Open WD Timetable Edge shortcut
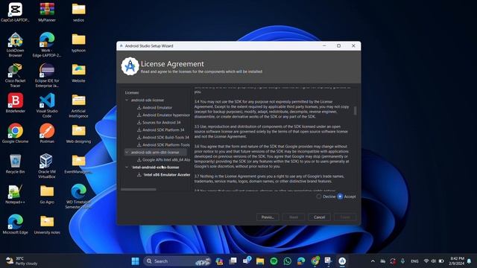The height and width of the screenshot is (268, 477). [78, 197]
